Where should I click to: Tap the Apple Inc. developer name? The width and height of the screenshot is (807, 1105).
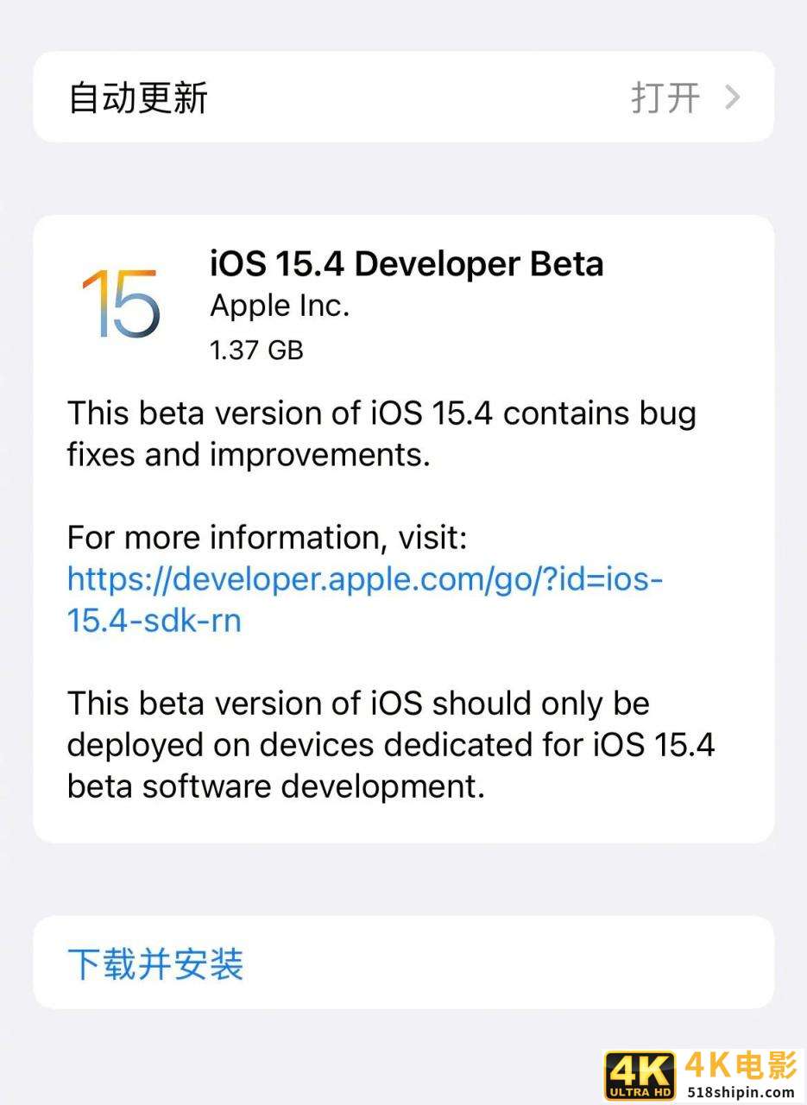pos(280,306)
